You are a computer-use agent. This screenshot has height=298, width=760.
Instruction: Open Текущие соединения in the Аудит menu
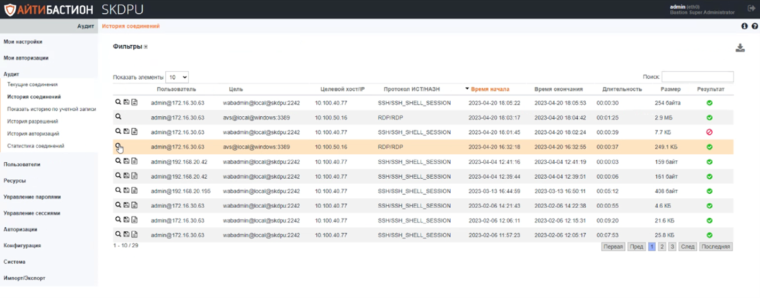pyautogui.click(x=32, y=84)
